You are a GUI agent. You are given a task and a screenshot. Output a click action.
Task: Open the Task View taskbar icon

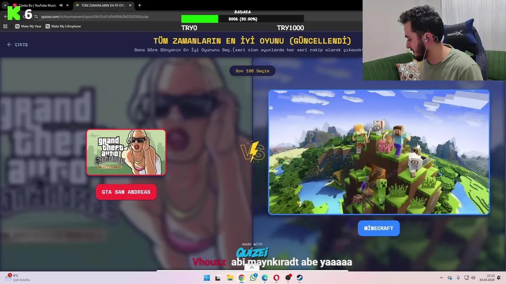217,278
